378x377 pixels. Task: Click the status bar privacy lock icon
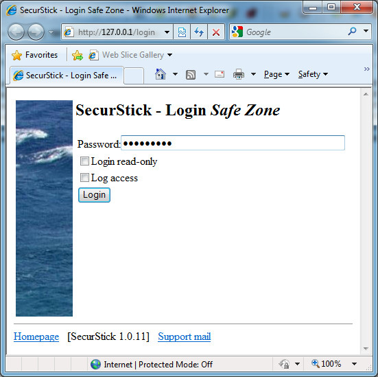click(284, 364)
